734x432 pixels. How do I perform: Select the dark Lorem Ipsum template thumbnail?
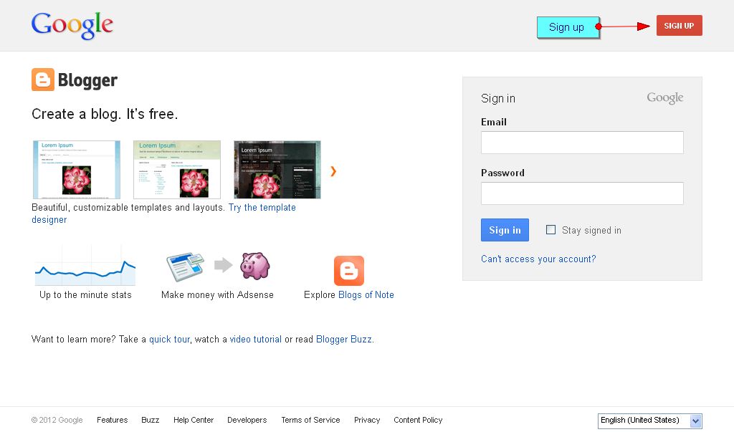tap(277, 170)
